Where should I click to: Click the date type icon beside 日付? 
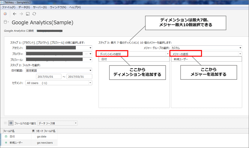(x=6, y=136)
